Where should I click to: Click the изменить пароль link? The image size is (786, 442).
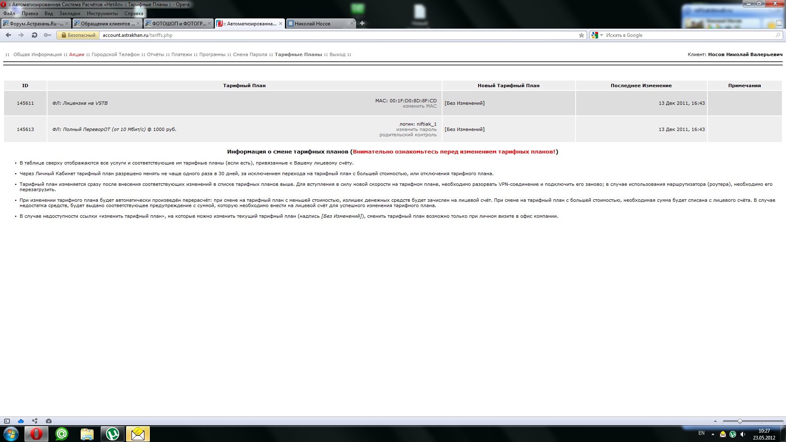416,130
